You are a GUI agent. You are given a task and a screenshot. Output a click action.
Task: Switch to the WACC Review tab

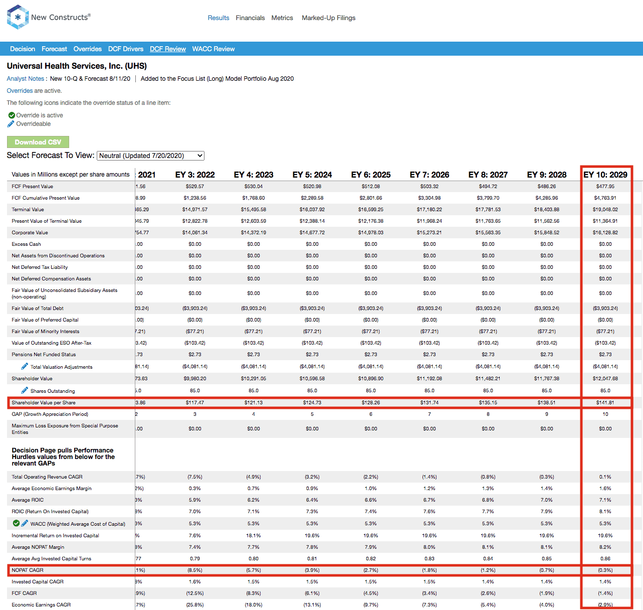(x=213, y=49)
